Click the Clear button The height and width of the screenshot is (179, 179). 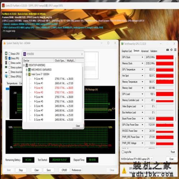point(37,170)
